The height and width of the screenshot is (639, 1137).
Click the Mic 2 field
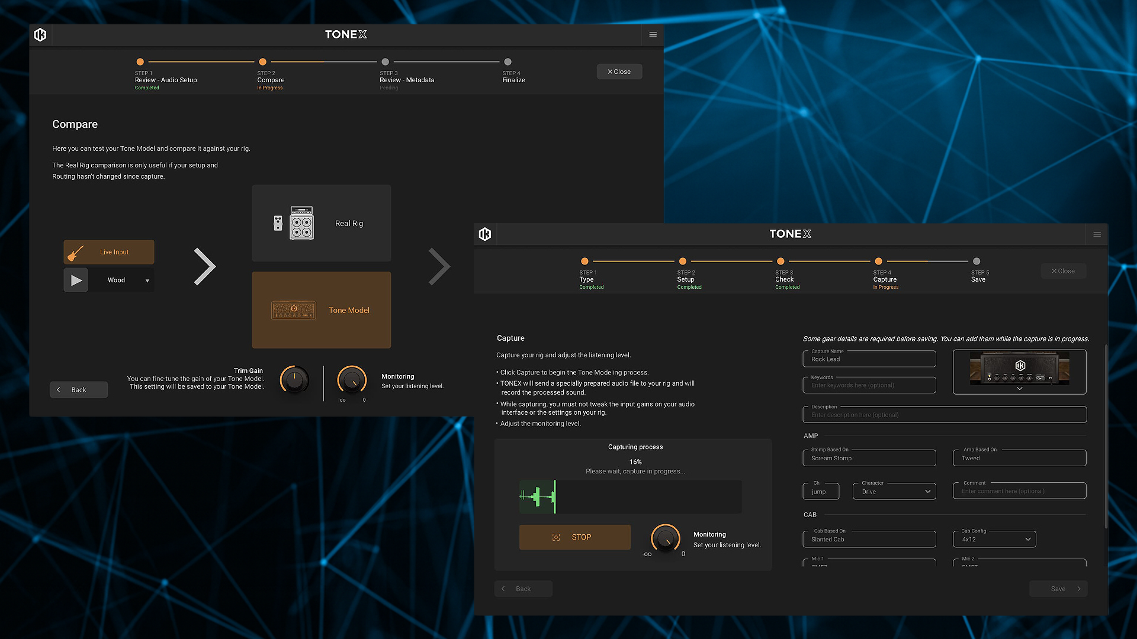(x=1020, y=563)
